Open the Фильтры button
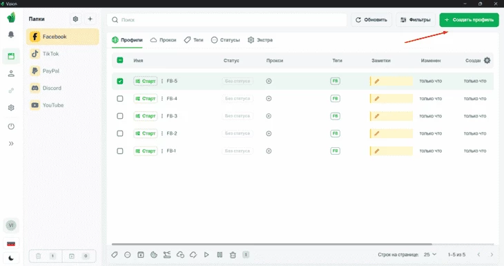The image size is (504, 266). (416, 19)
